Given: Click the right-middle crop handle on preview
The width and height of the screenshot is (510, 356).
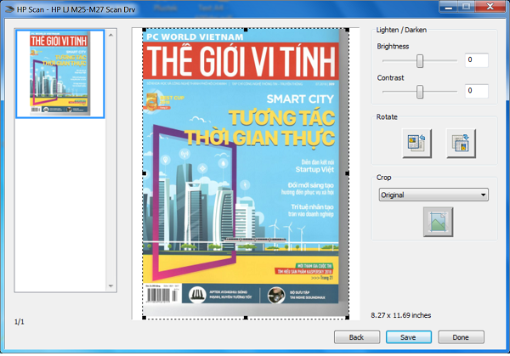Looking at the screenshot, I should tap(347, 173).
